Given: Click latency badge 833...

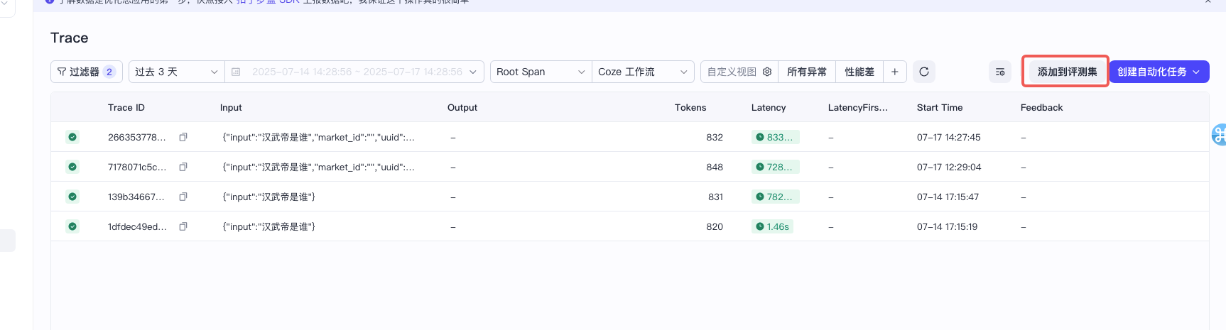Looking at the screenshot, I should click(775, 137).
